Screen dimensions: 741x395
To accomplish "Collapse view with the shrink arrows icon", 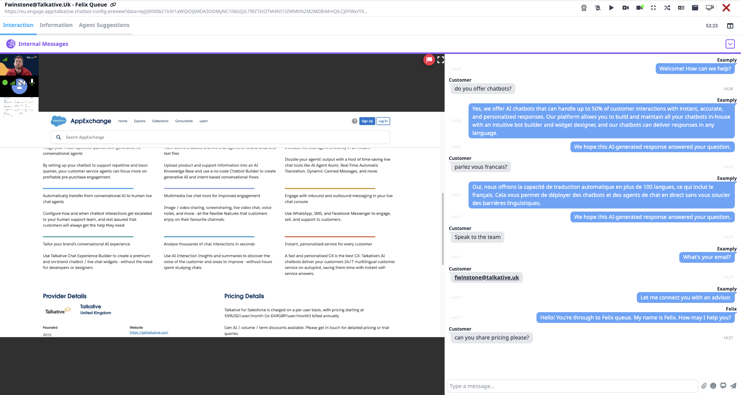I will [x=653, y=8].
